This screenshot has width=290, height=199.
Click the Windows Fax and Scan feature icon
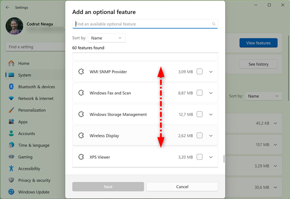click(x=81, y=93)
